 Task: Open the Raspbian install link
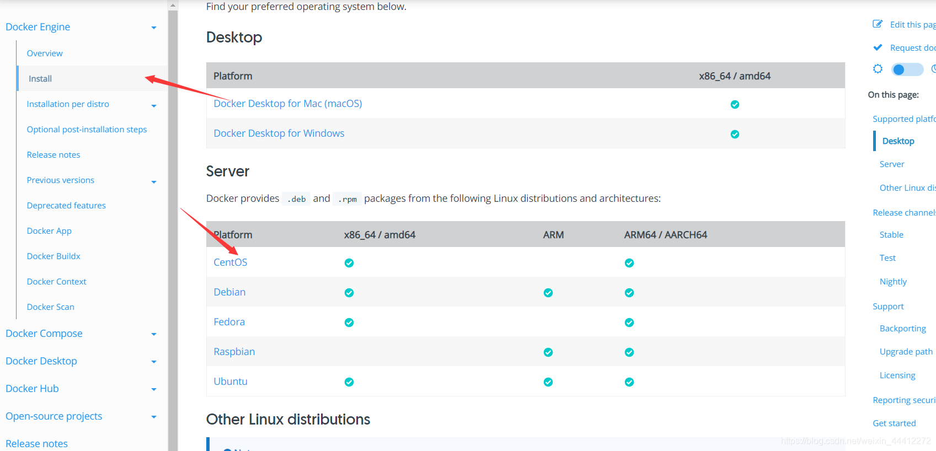coord(234,352)
